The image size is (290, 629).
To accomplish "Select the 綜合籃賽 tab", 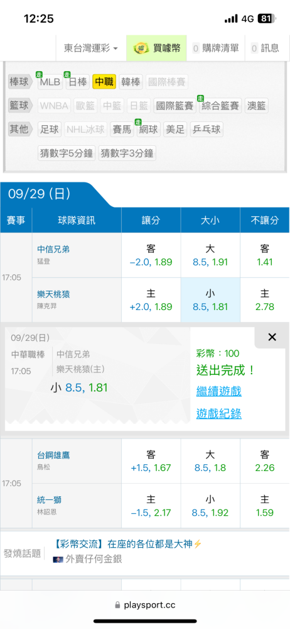I will [220, 106].
